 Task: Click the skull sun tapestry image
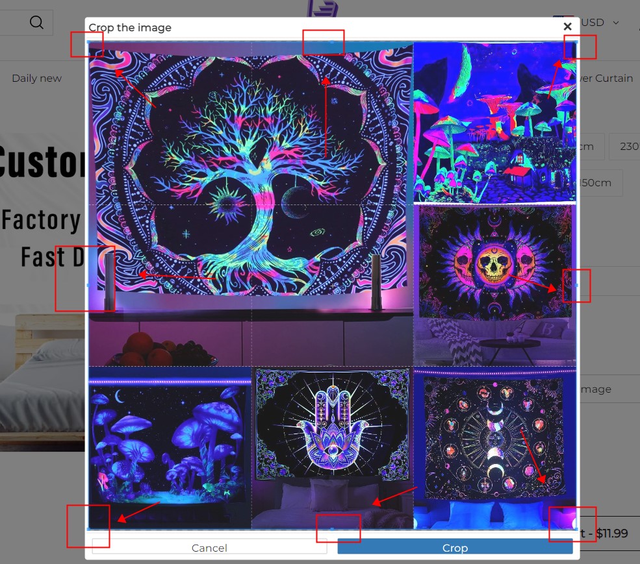494,285
